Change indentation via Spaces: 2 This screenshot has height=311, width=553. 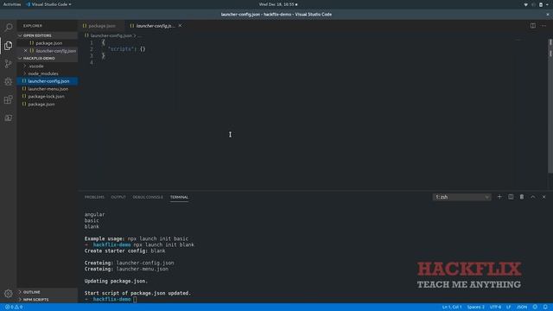coord(476,308)
